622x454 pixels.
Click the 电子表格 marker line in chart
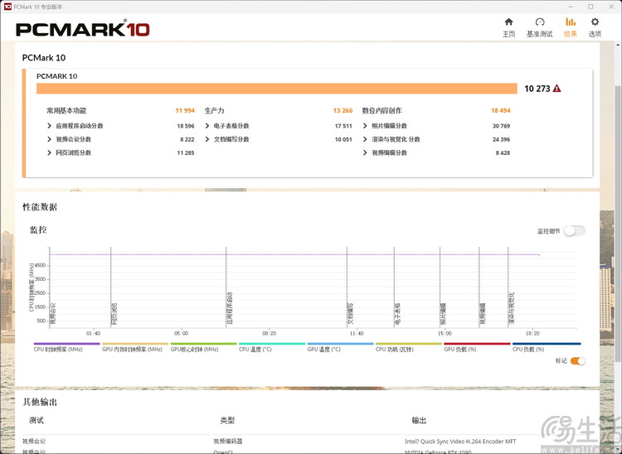click(394, 287)
